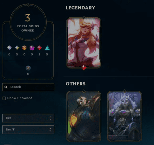This screenshot has width=154, height=145.
Task: Enable the Show Unowned checkbox
Action: [4, 98]
